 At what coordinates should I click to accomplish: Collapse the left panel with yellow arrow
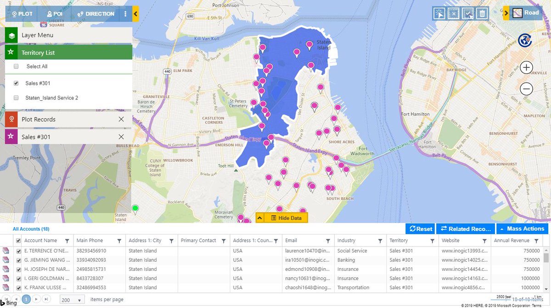pyautogui.click(x=135, y=14)
